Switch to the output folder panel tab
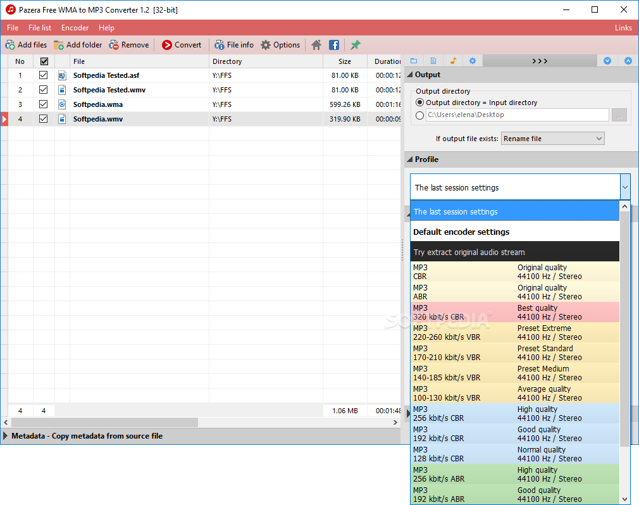 (414, 61)
